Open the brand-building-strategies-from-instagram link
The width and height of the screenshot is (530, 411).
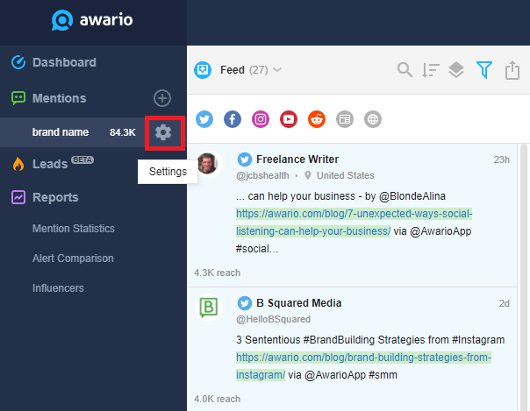click(x=363, y=366)
